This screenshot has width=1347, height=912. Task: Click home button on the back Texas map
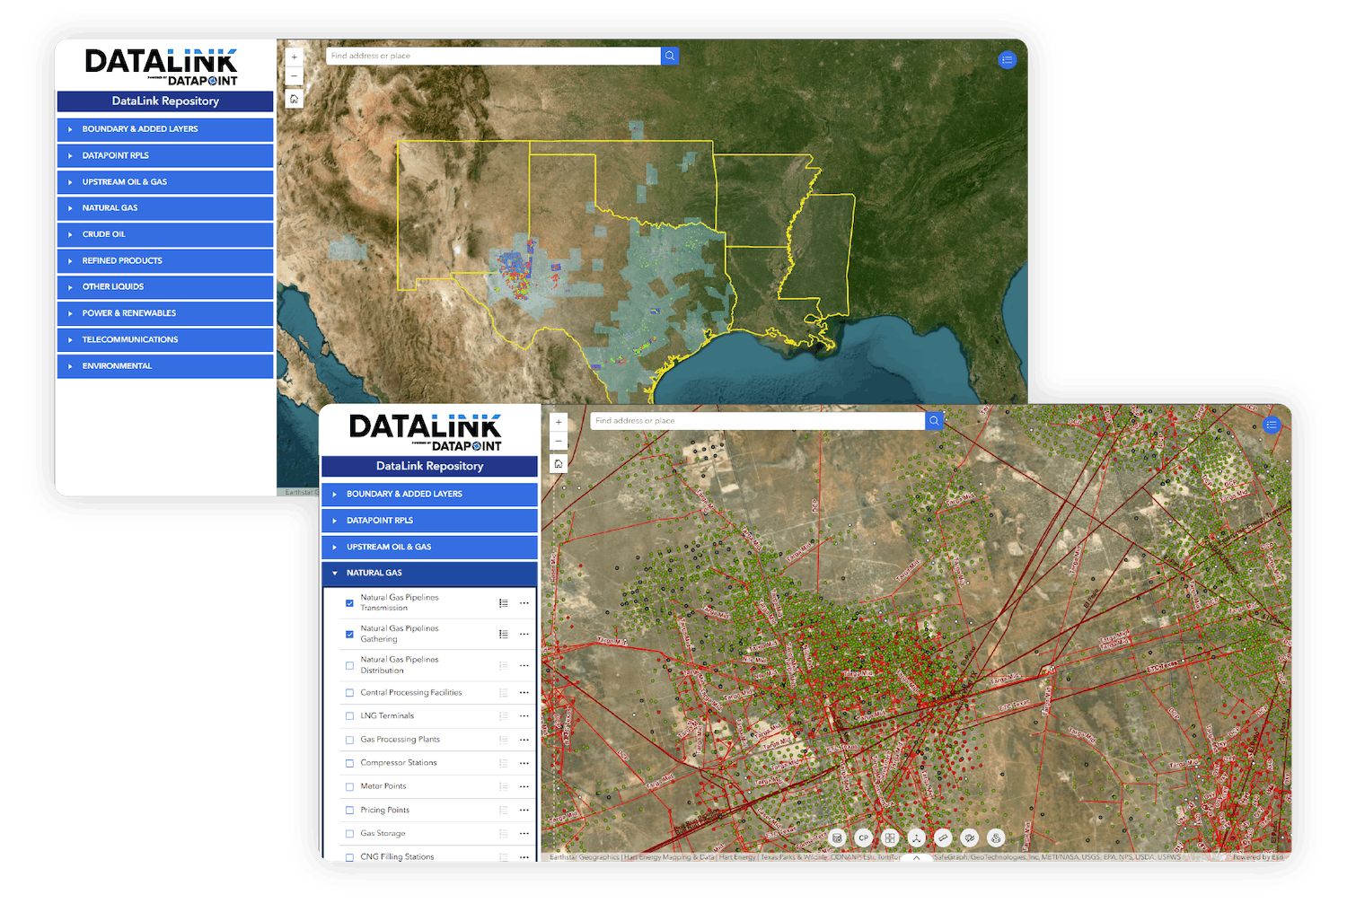click(x=294, y=99)
